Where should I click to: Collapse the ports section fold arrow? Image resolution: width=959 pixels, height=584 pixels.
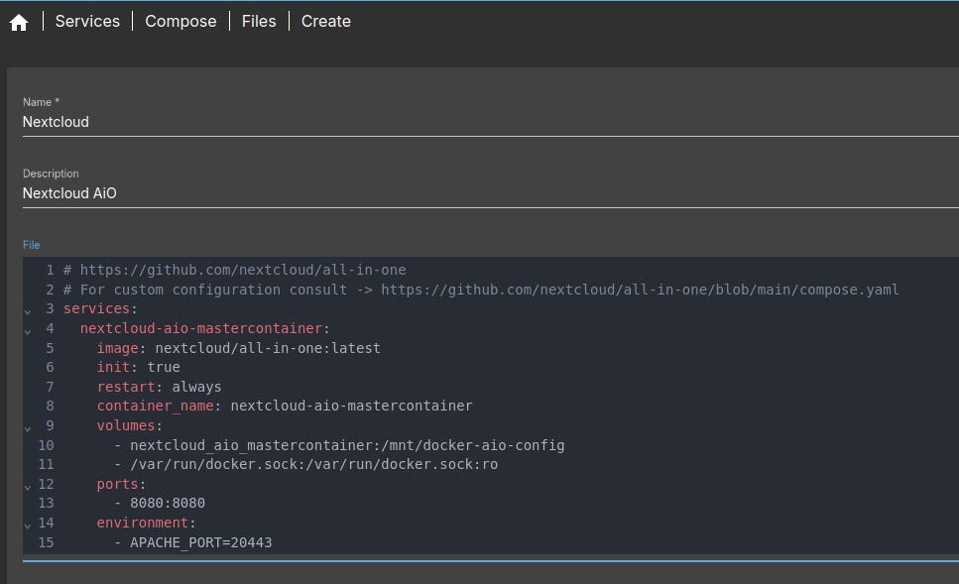pos(27,487)
